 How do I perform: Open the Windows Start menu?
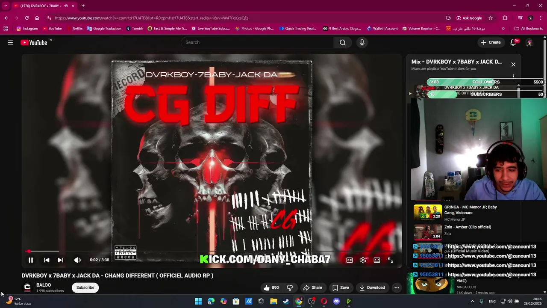click(x=198, y=301)
